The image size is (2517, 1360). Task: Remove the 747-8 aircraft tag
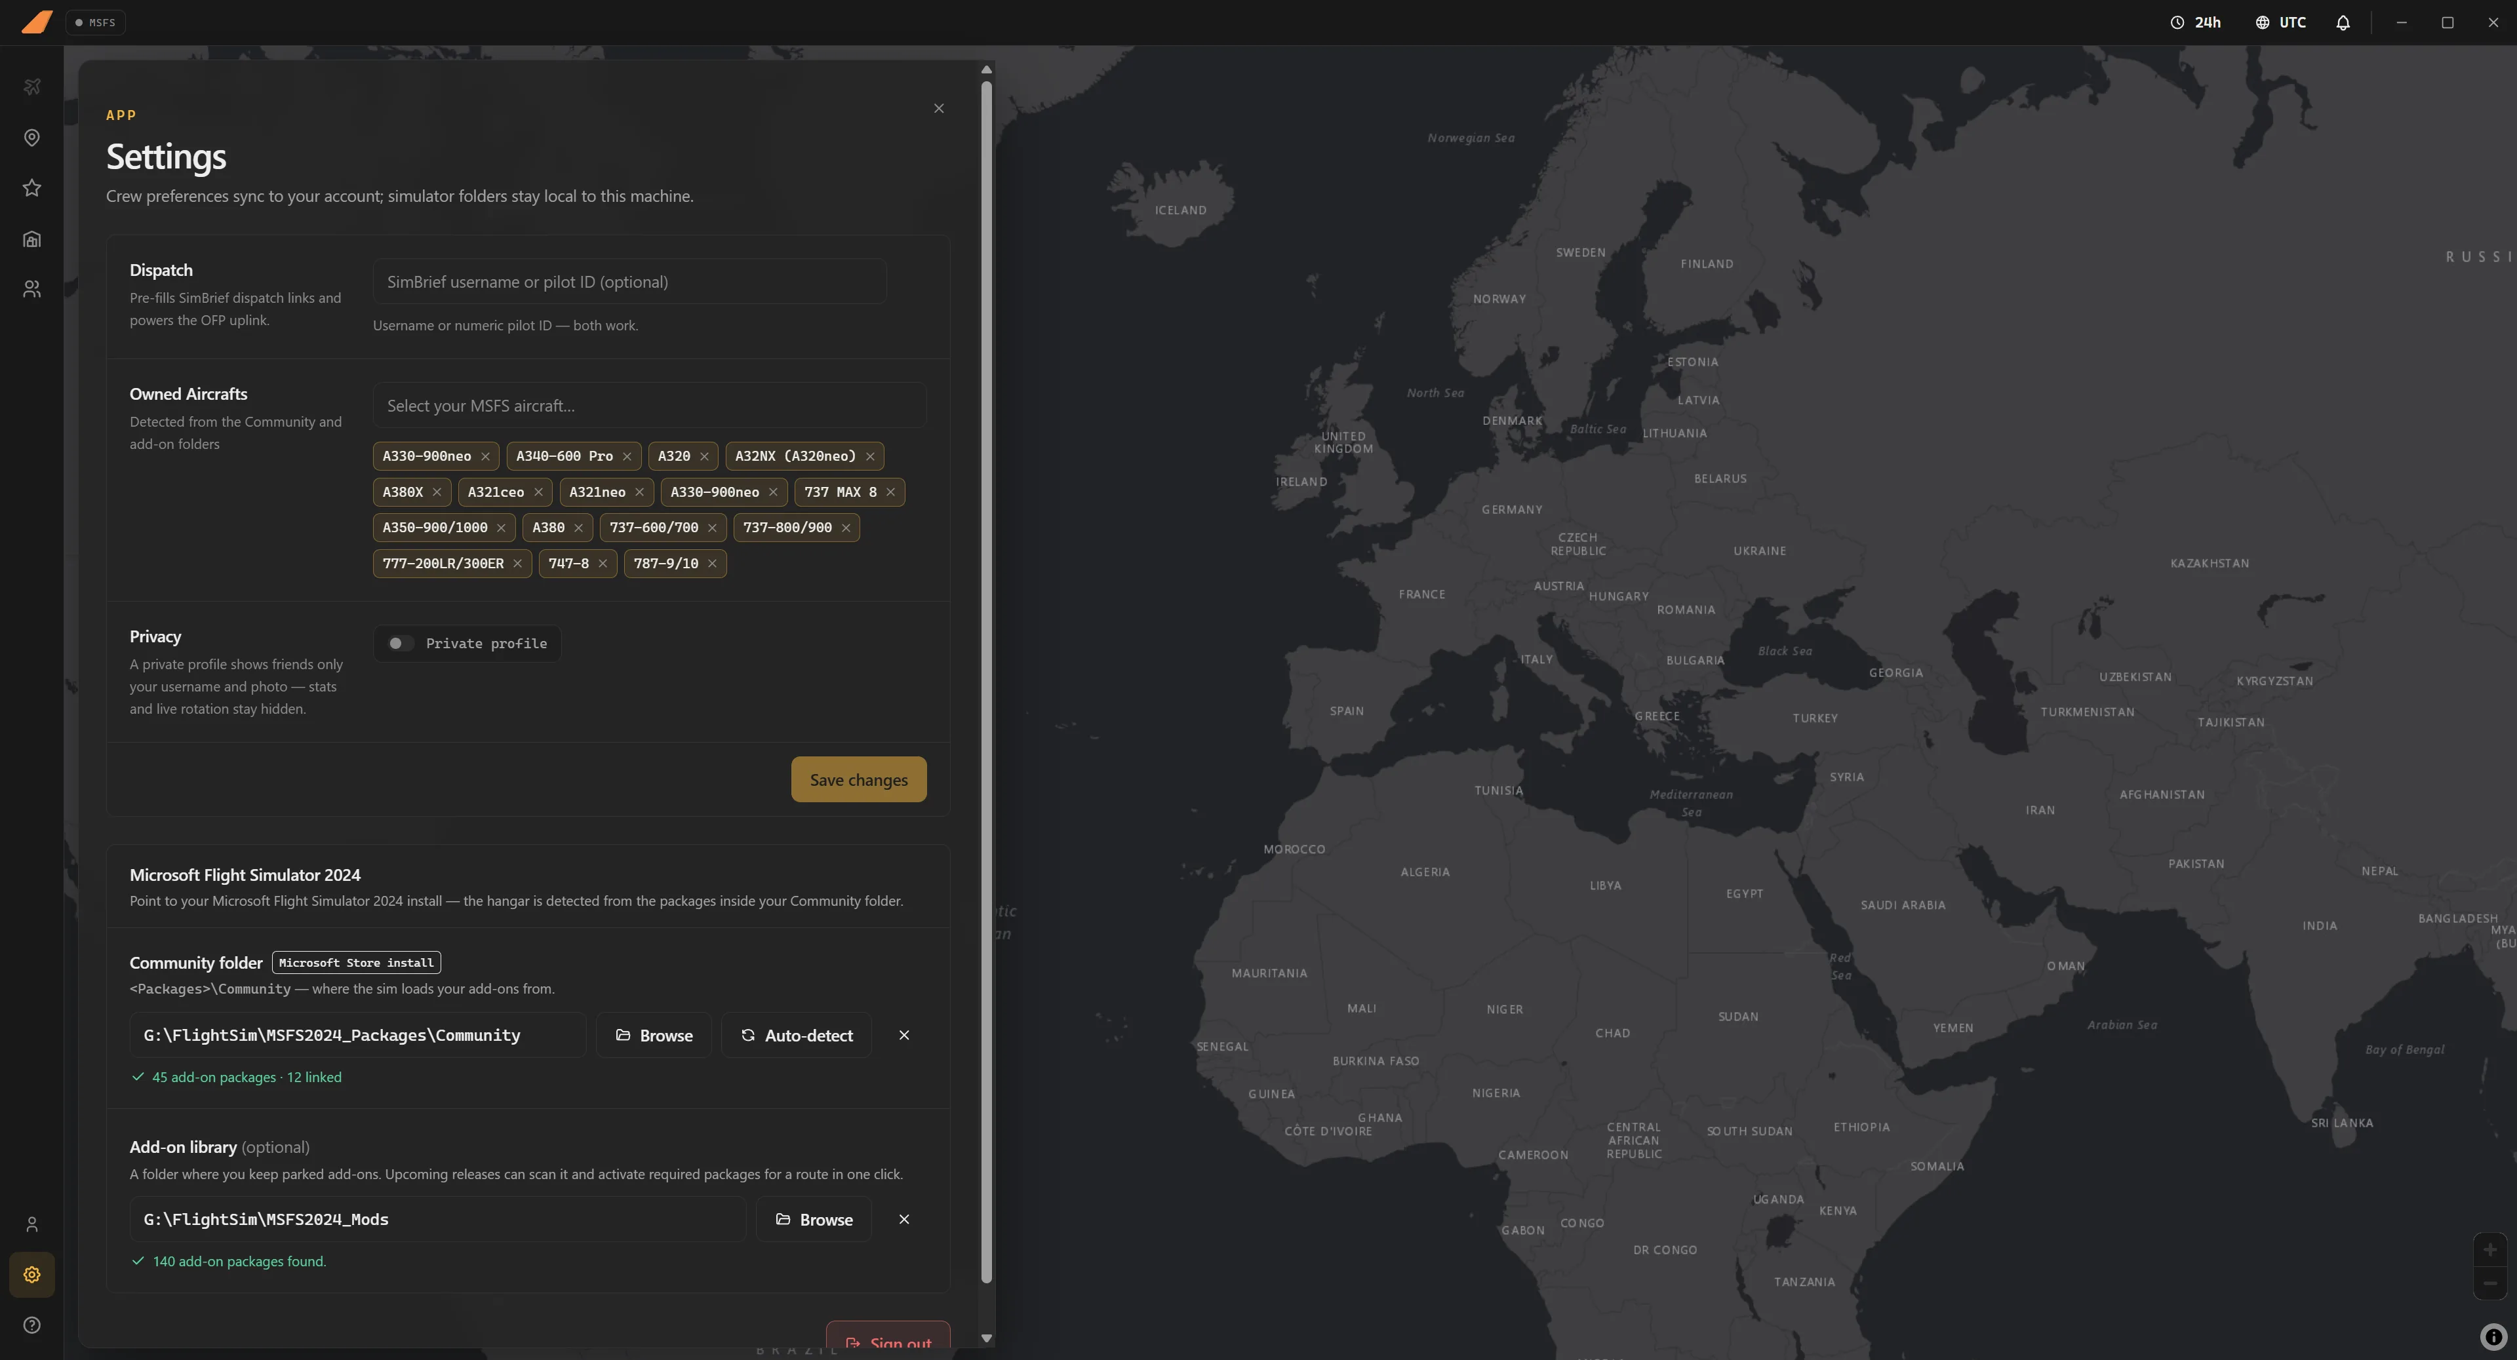tap(603, 564)
